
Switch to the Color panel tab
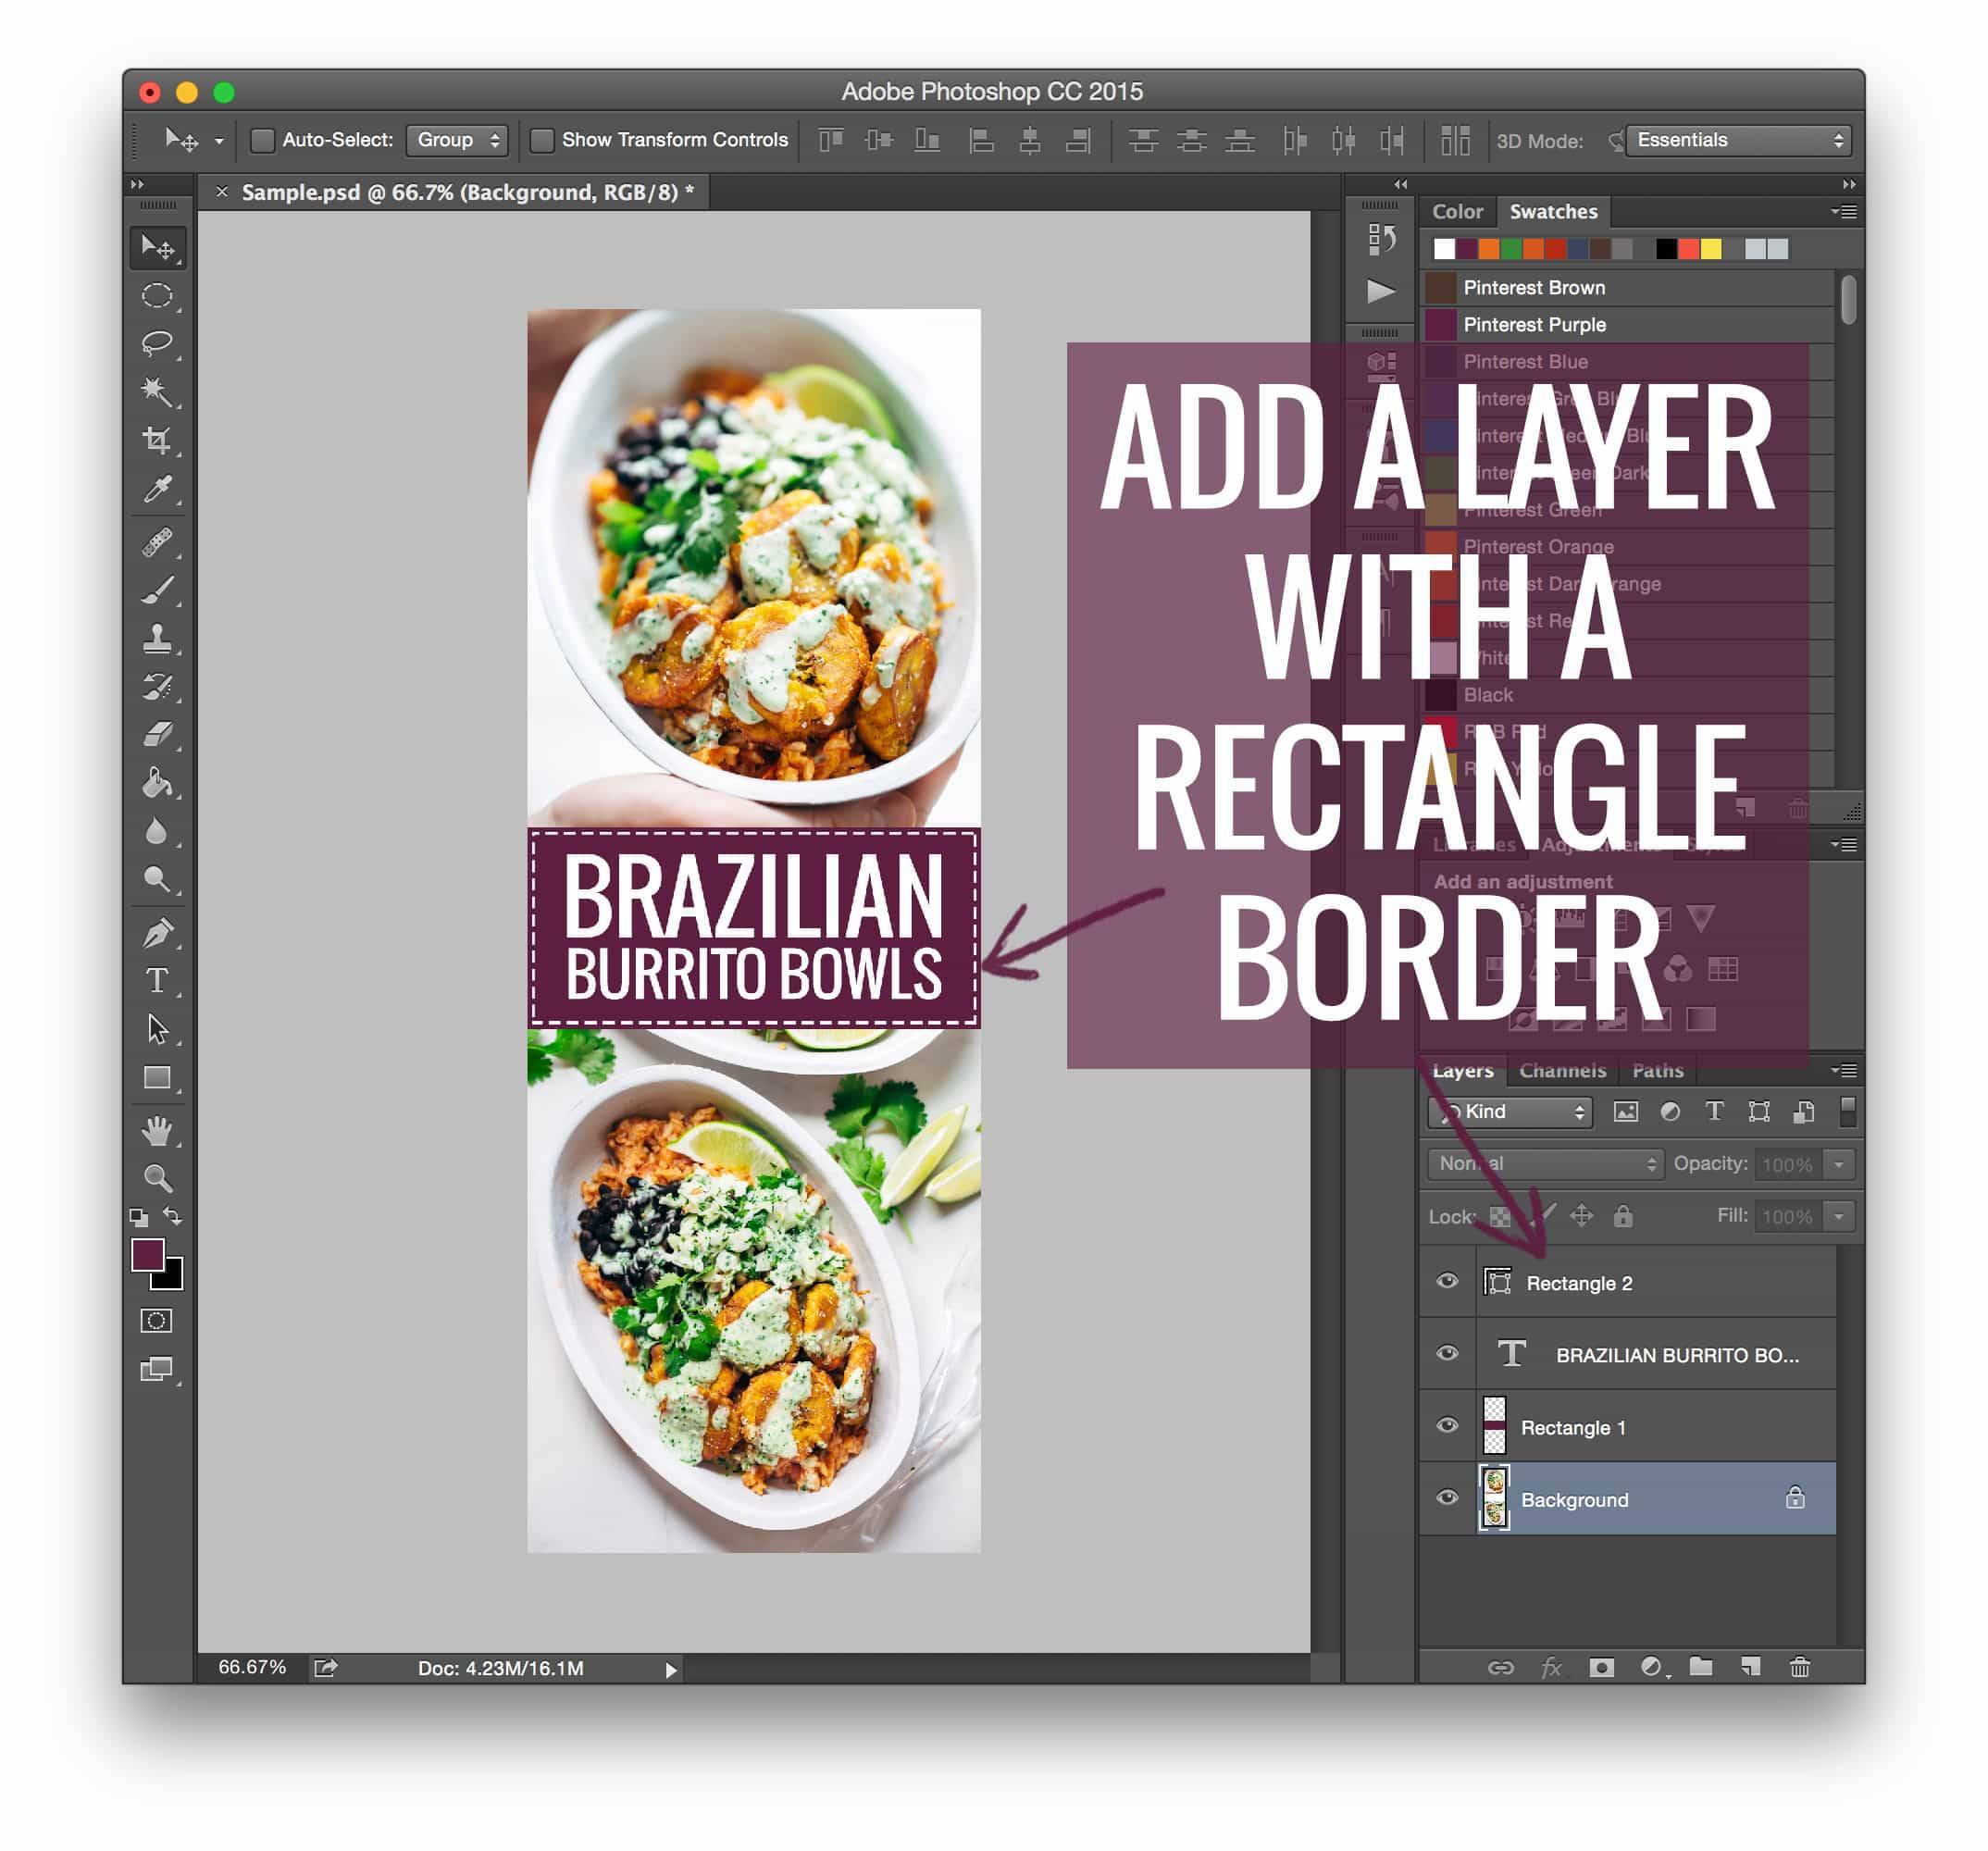[x=1457, y=212]
